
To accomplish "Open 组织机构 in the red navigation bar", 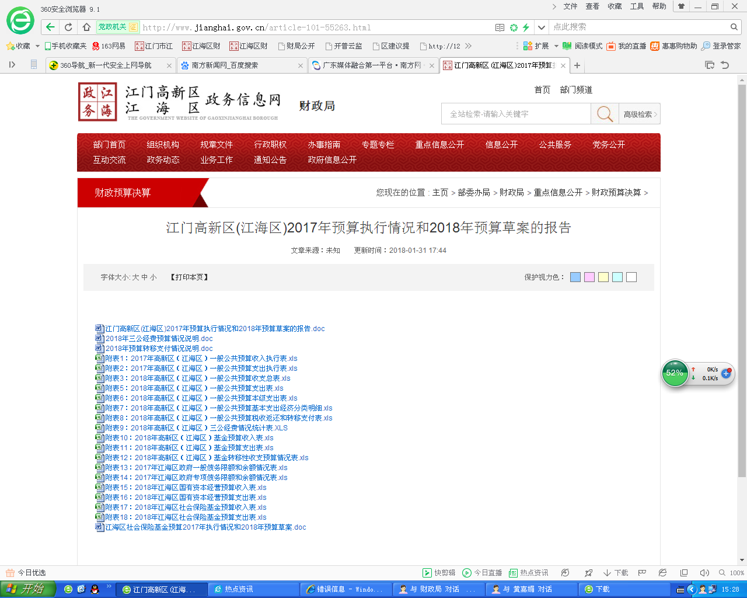I will pos(163,145).
